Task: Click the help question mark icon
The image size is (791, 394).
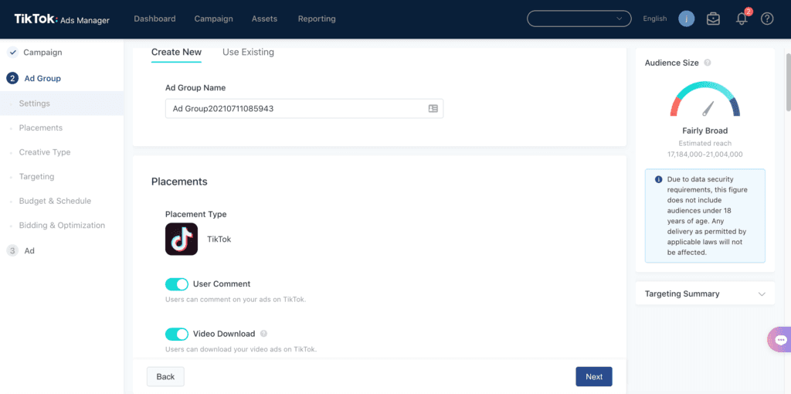Action: tap(767, 19)
